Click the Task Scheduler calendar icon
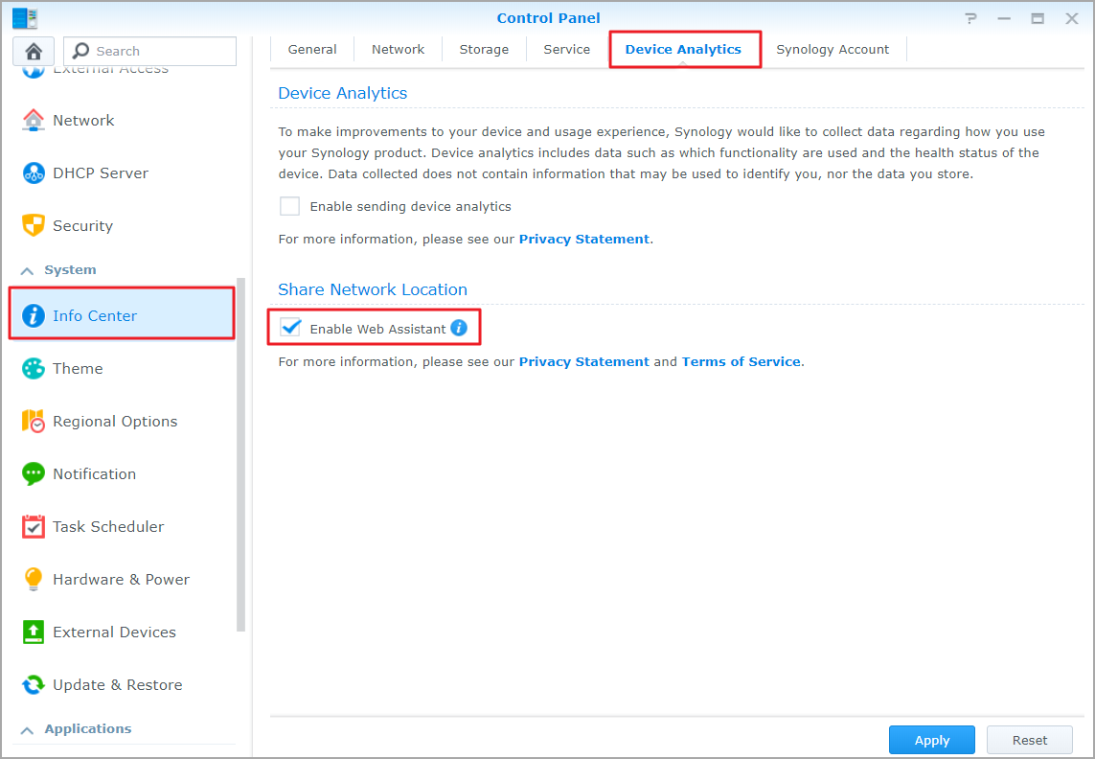The image size is (1095, 759). (33, 526)
